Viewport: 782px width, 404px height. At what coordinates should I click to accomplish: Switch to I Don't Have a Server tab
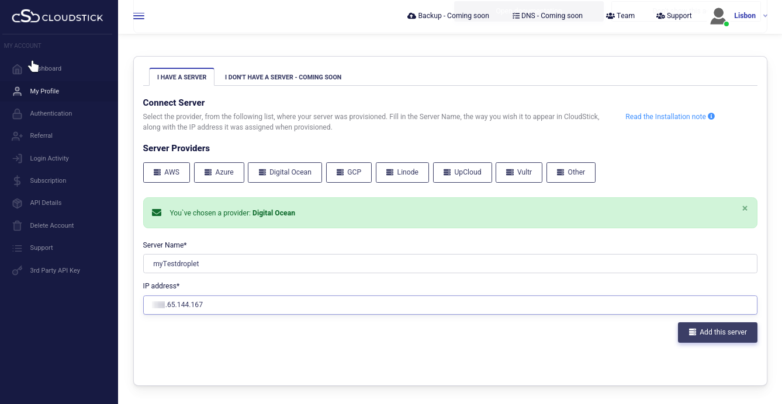pos(283,77)
